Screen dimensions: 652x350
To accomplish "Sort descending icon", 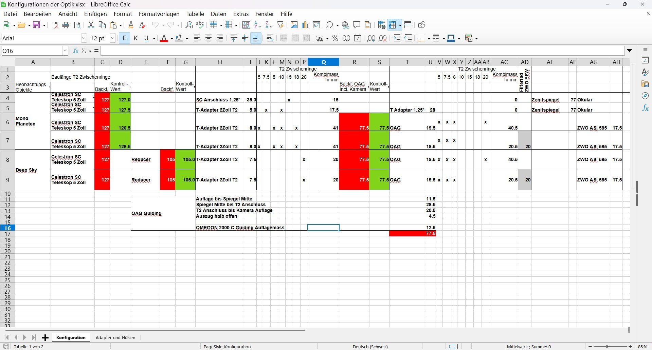I will coord(269,25).
